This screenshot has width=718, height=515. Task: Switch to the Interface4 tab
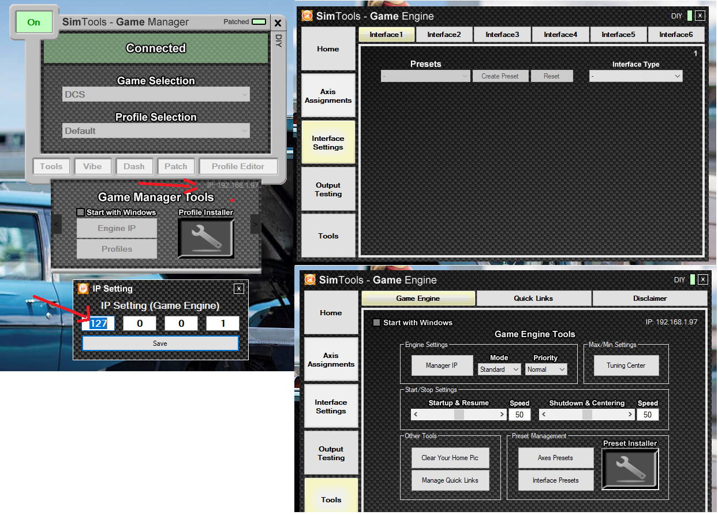pyautogui.click(x=560, y=34)
